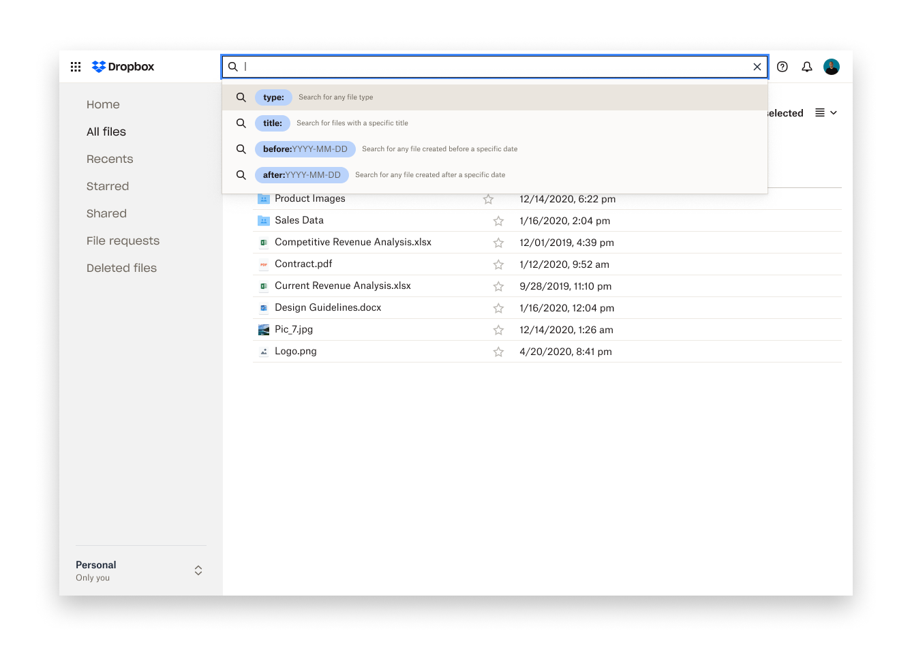Open Deleted files in sidebar
The image size is (912, 646).
(x=121, y=268)
